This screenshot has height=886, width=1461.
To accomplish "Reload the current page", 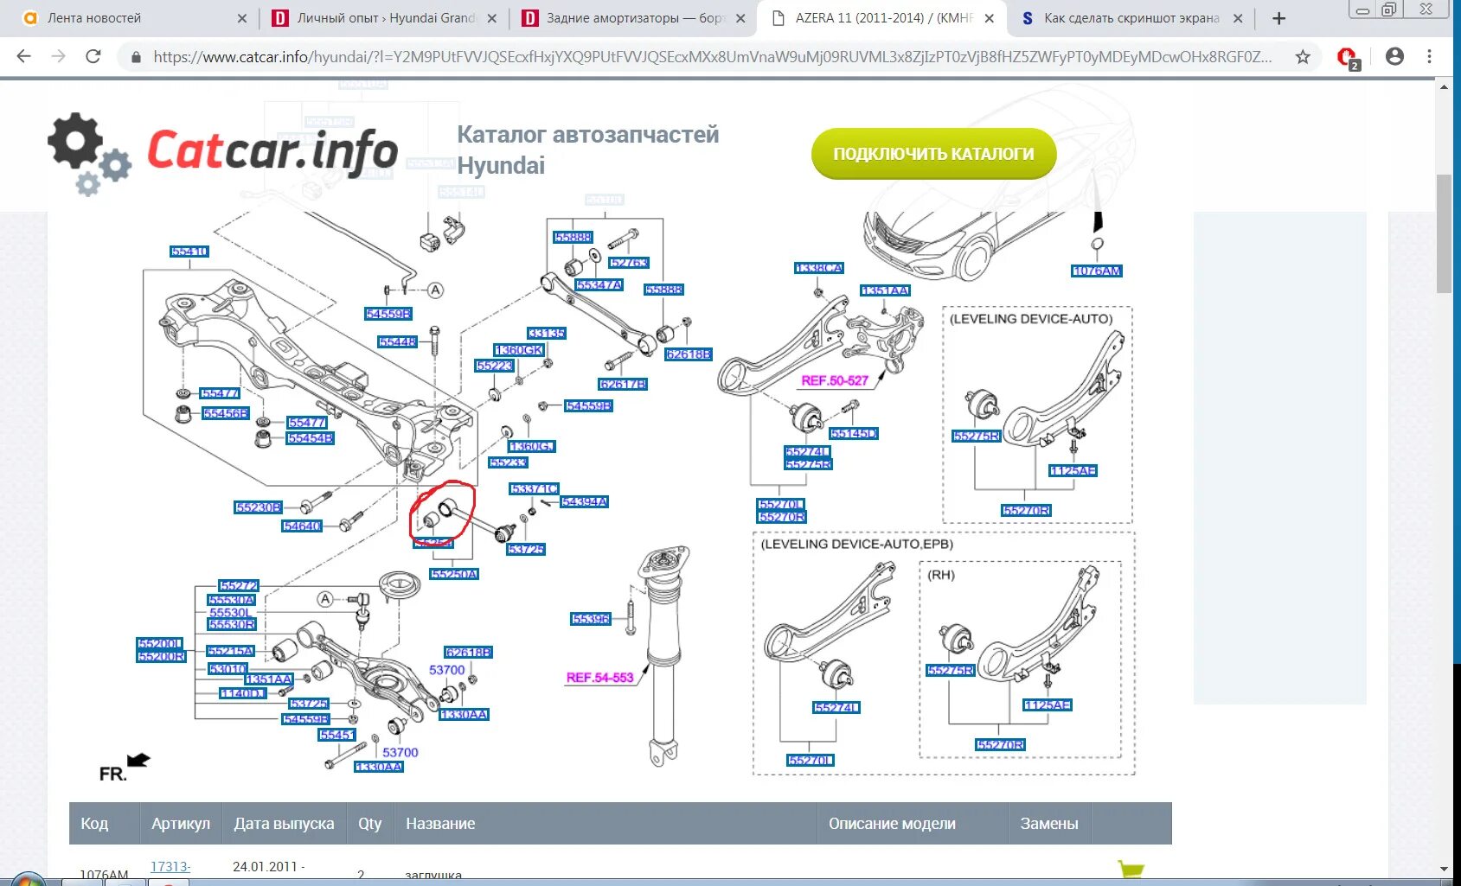I will pyautogui.click(x=93, y=56).
